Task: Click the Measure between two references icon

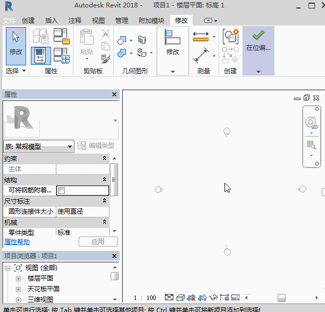Action: pyautogui.click(x=201, y=37)
